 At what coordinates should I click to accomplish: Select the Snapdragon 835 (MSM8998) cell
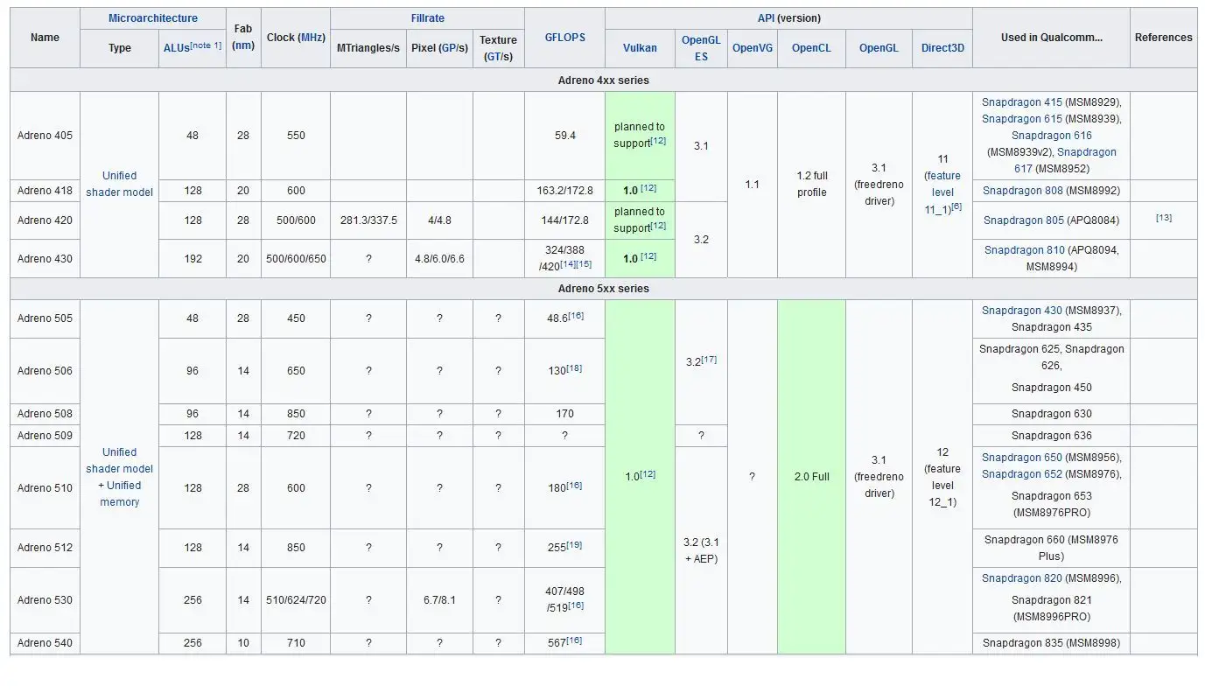pos(1051,643)
